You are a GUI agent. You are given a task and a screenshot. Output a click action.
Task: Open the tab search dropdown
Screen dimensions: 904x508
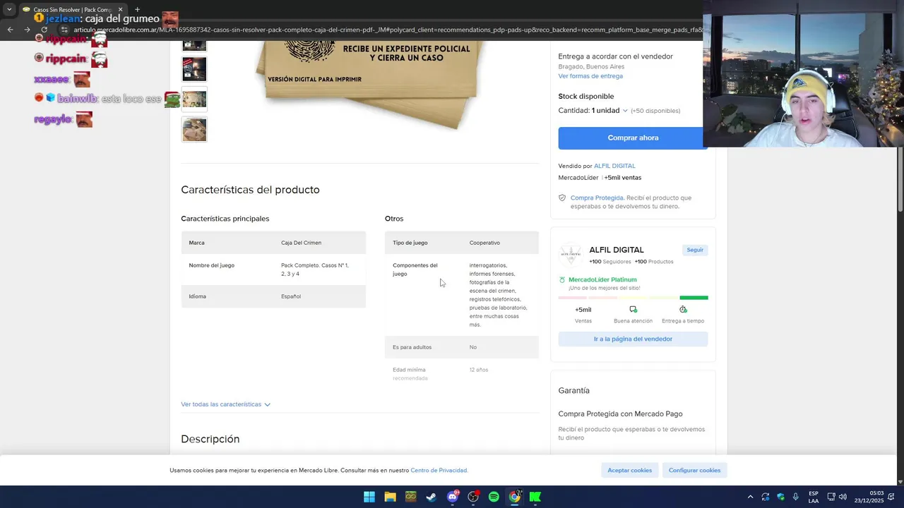(x=9, y=10)
